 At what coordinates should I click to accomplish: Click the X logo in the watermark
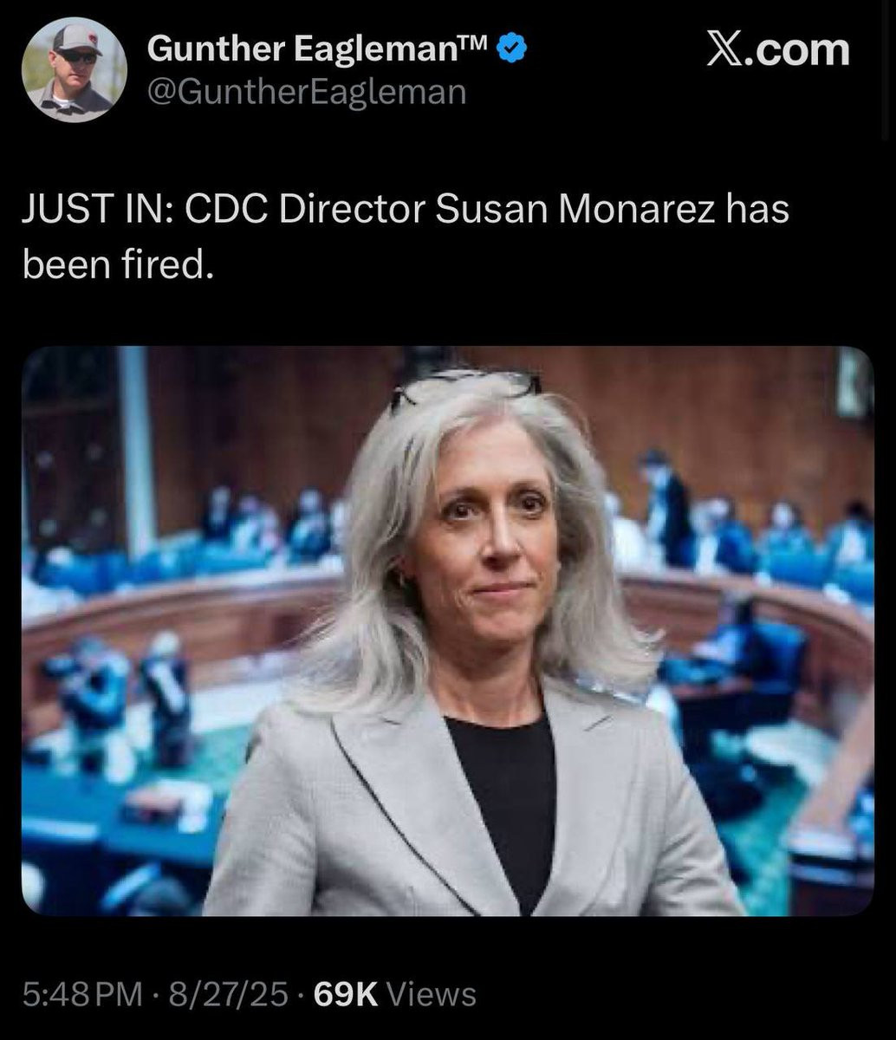pyautogui.click(x=727, y=49)
